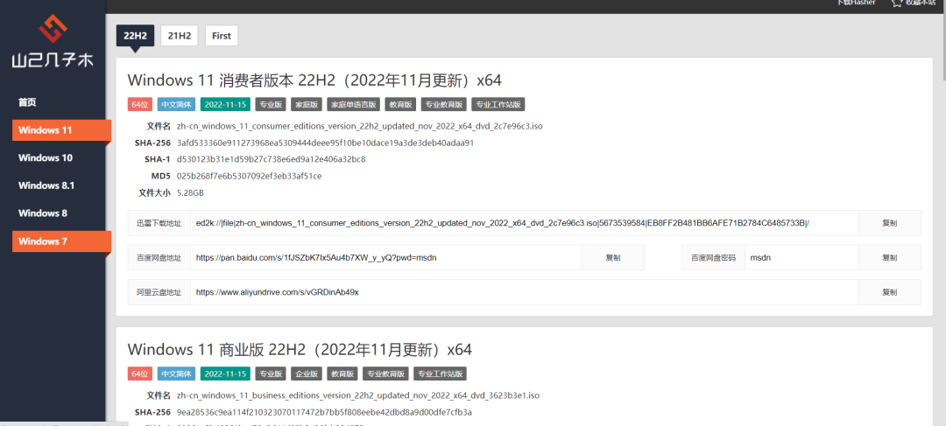Click the 企业版 tag

pos(306,374)
